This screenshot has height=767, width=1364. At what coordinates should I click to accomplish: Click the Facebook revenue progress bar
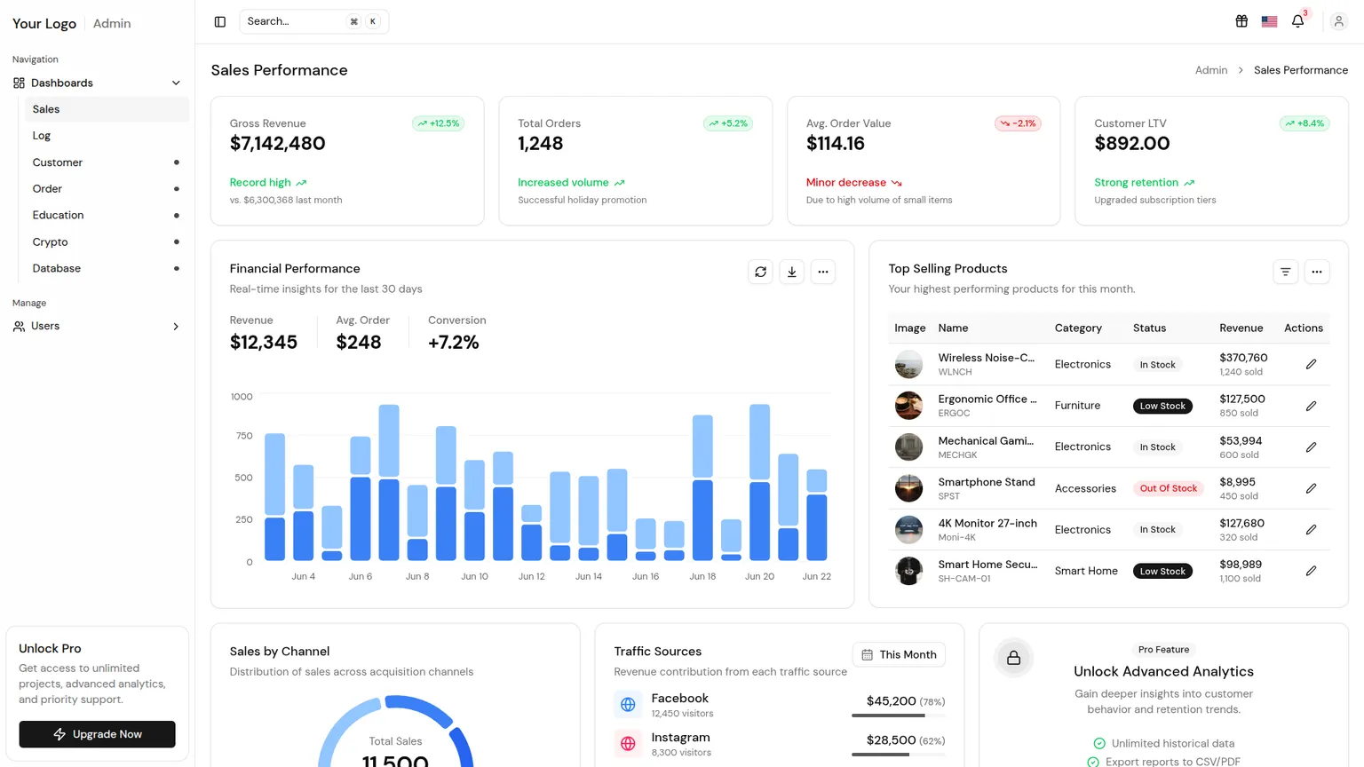coord(898,716)
